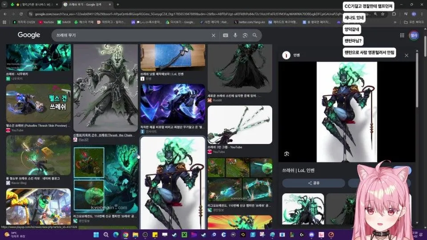
Task: Open the YouTube bookmark
Action: [x=46, y=22]
